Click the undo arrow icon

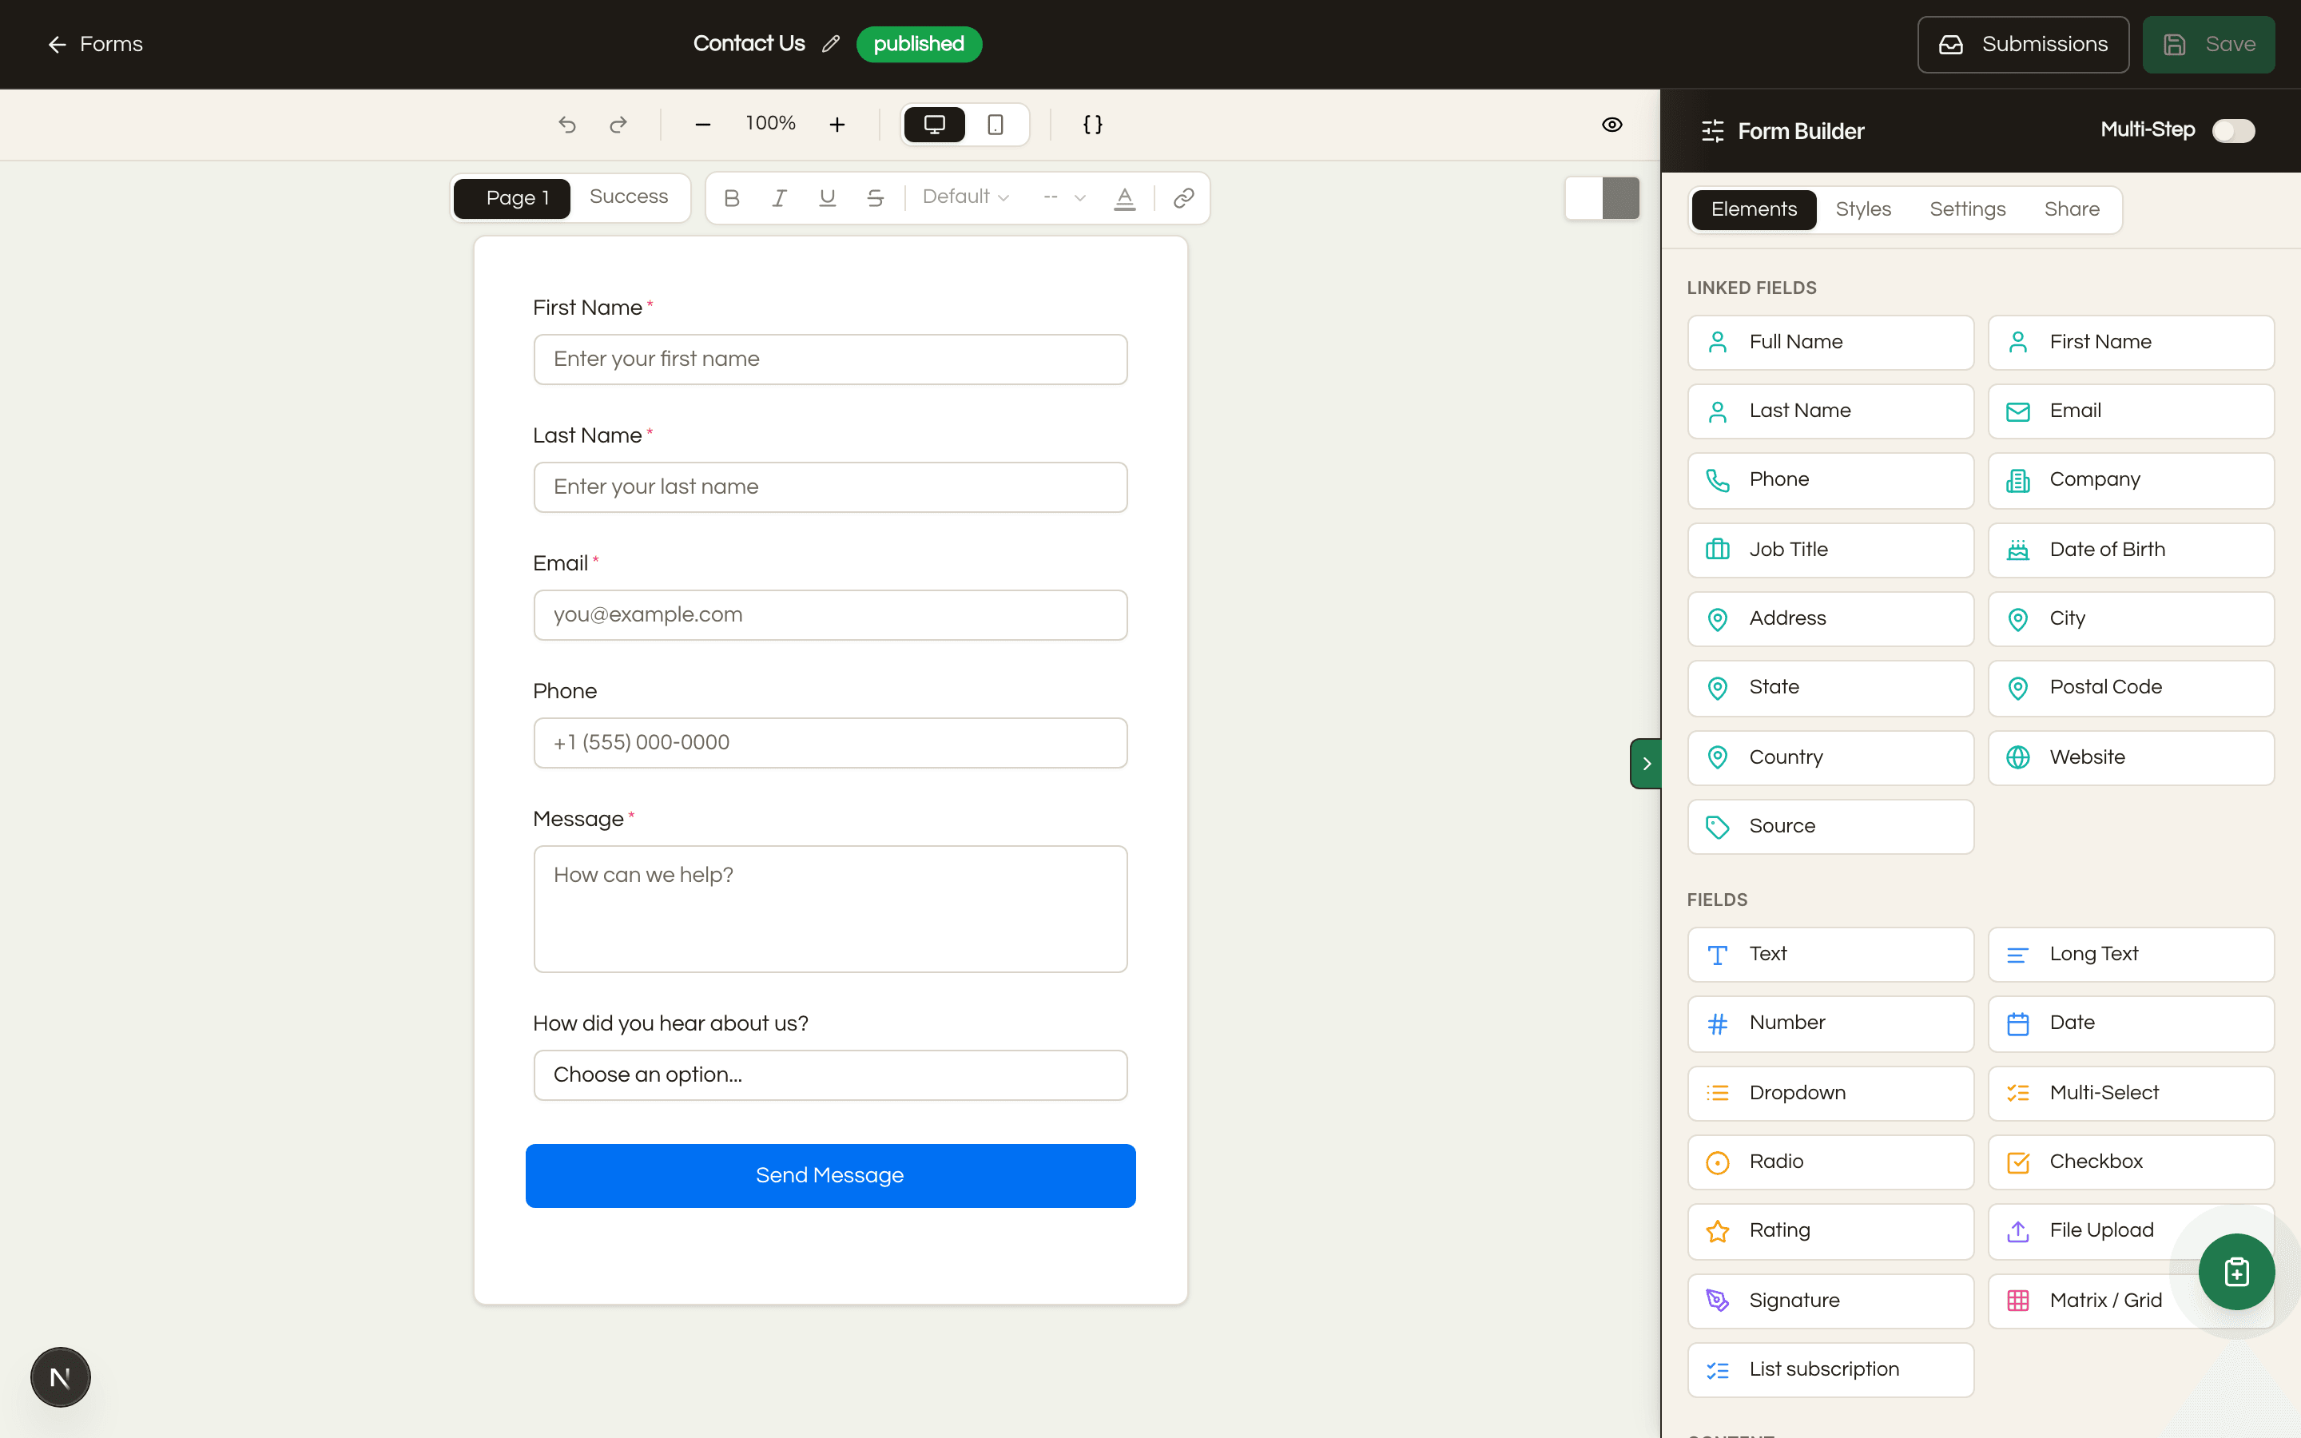coord(567,125)
